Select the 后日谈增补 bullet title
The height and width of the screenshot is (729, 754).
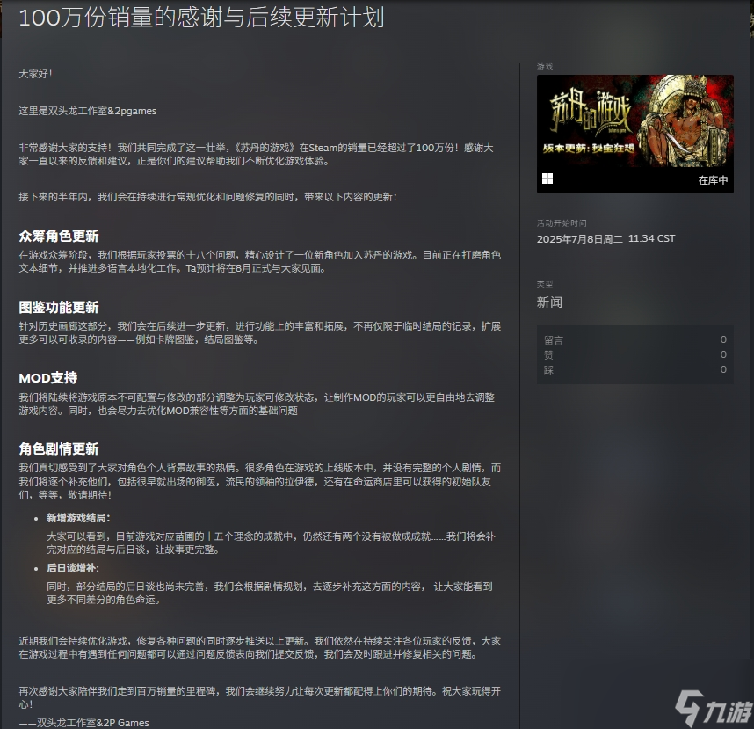point(73,568)
